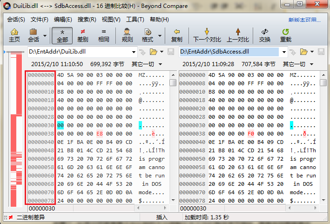Click the 主页 (Home) toolbar icon

[14, 35]
